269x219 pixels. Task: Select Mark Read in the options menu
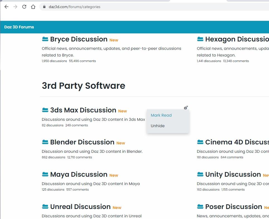[x=161, y=115]
